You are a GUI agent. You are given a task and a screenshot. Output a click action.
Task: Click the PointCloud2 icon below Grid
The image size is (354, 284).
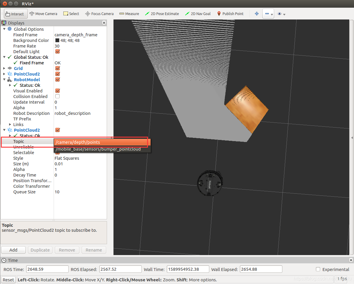point(10,74)
